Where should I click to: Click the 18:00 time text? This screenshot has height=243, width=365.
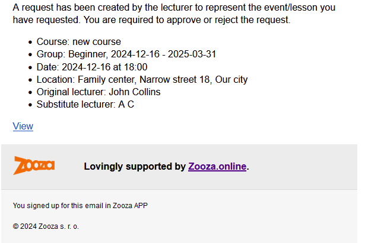(136, 67)
